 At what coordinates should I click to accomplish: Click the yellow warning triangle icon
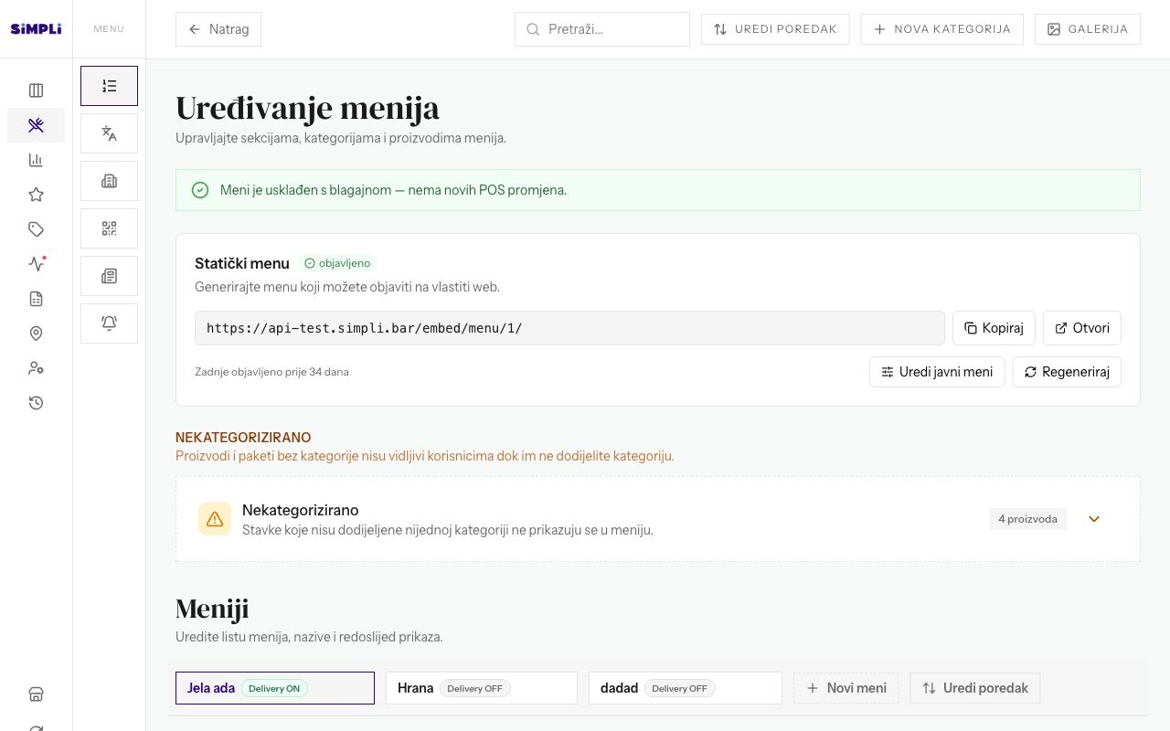pos(215,519)
